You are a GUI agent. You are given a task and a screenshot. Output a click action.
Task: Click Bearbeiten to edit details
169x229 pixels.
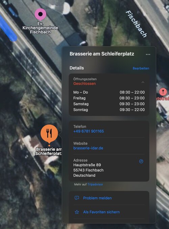coord(141,68)
